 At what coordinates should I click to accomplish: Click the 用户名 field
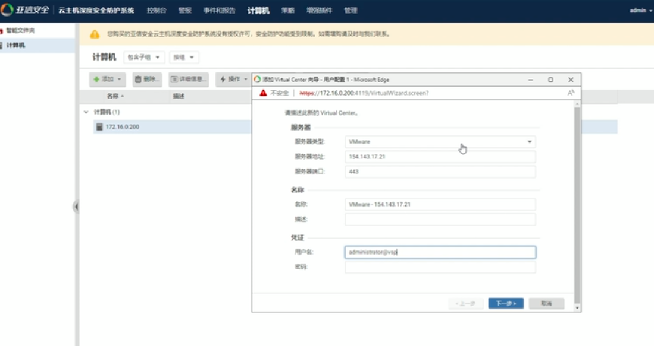(x=440, y=252)
